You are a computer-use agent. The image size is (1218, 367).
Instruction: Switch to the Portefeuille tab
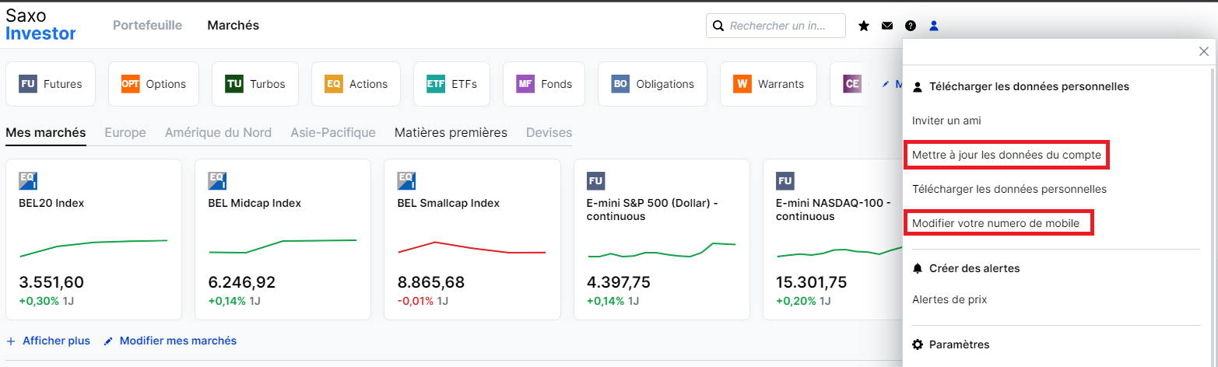click(x=147, y=25)
